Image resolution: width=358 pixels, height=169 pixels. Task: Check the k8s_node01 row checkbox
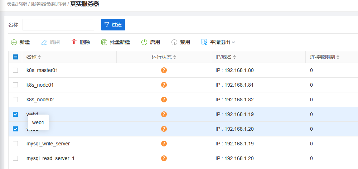tap(15, 85)
